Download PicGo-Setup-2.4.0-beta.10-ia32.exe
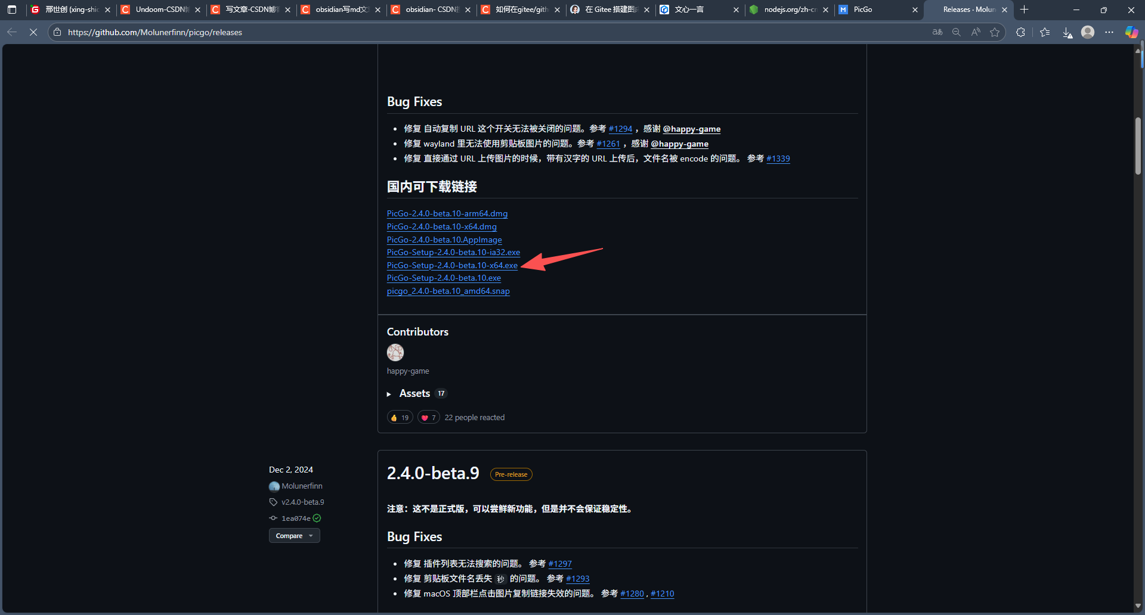The width and height of the screenshot is (1145, 615). pyautogui.click(x=453, y=252)
